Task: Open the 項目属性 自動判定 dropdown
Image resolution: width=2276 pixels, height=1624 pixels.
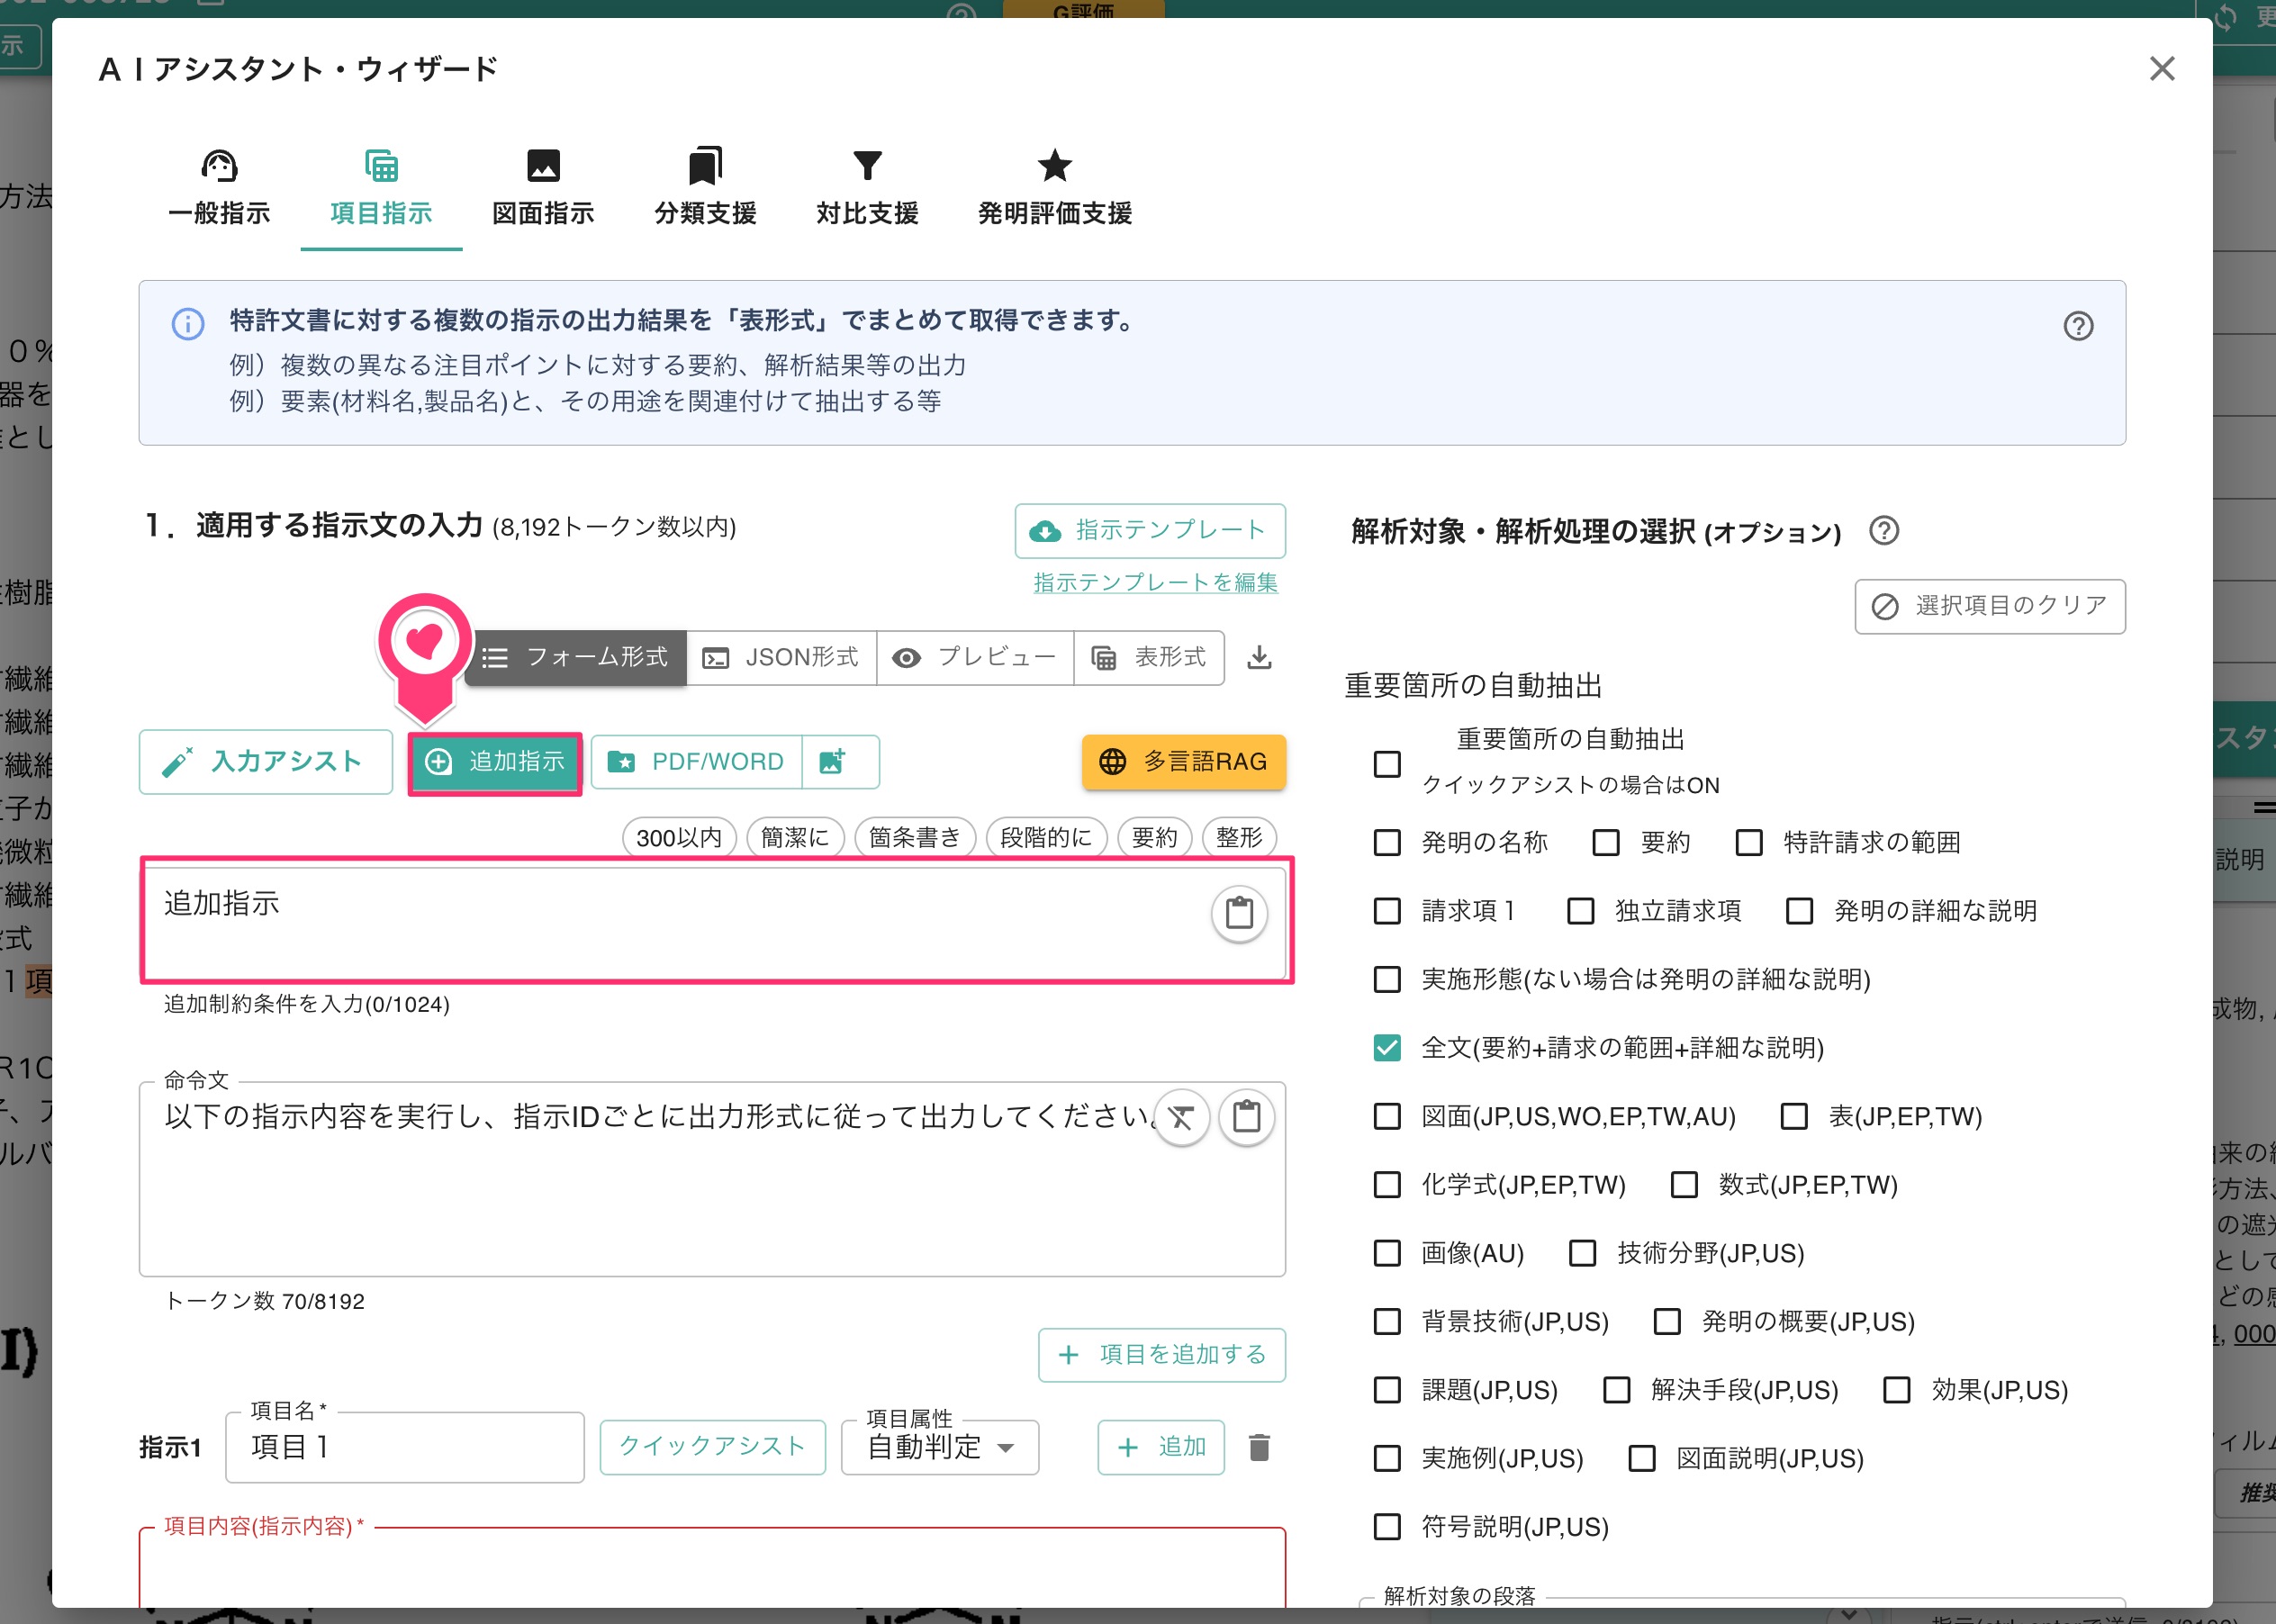Action: (940, 1447)
